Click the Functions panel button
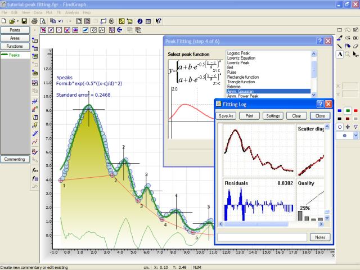 15,46
